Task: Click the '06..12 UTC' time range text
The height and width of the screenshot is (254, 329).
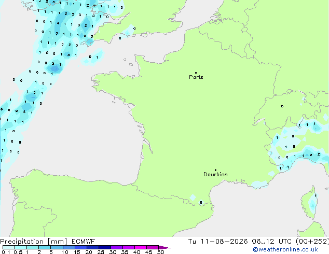Action: coord(272,242)
